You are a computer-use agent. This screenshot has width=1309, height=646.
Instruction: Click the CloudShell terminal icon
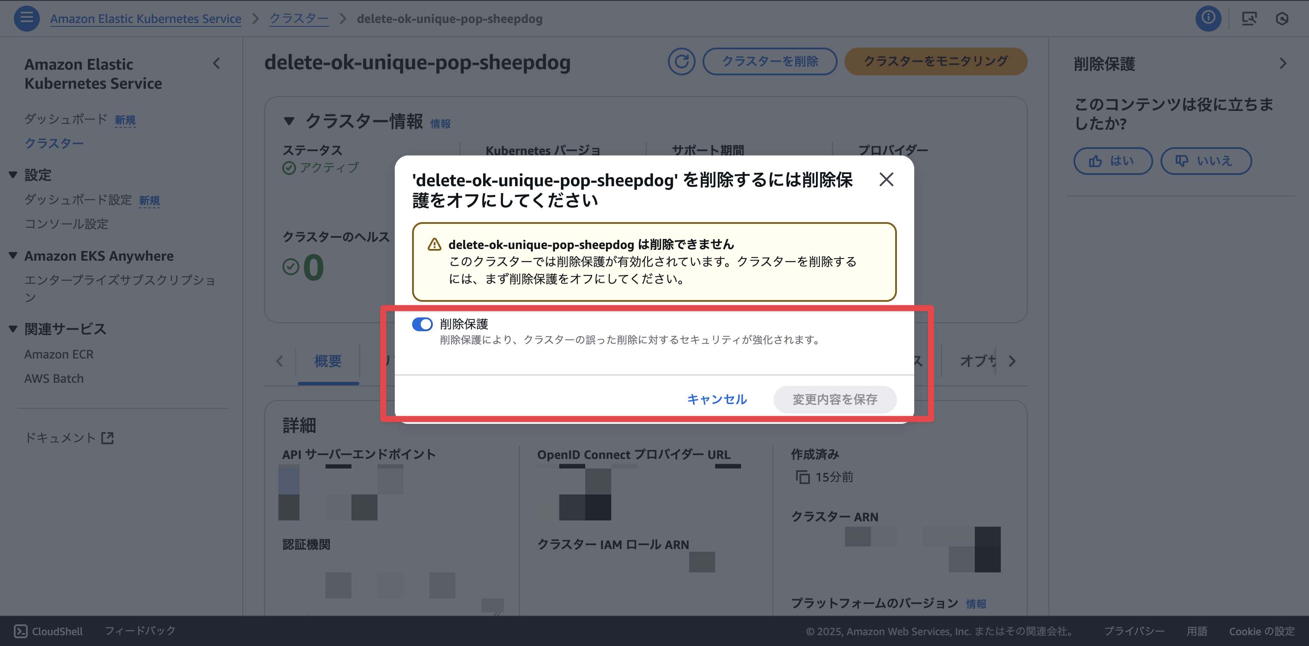coord(20,631)
